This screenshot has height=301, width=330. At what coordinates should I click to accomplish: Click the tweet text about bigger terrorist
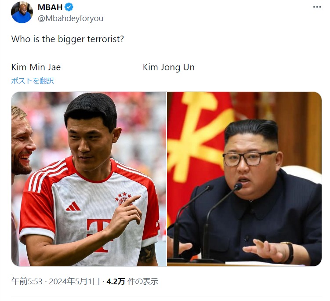68,39
